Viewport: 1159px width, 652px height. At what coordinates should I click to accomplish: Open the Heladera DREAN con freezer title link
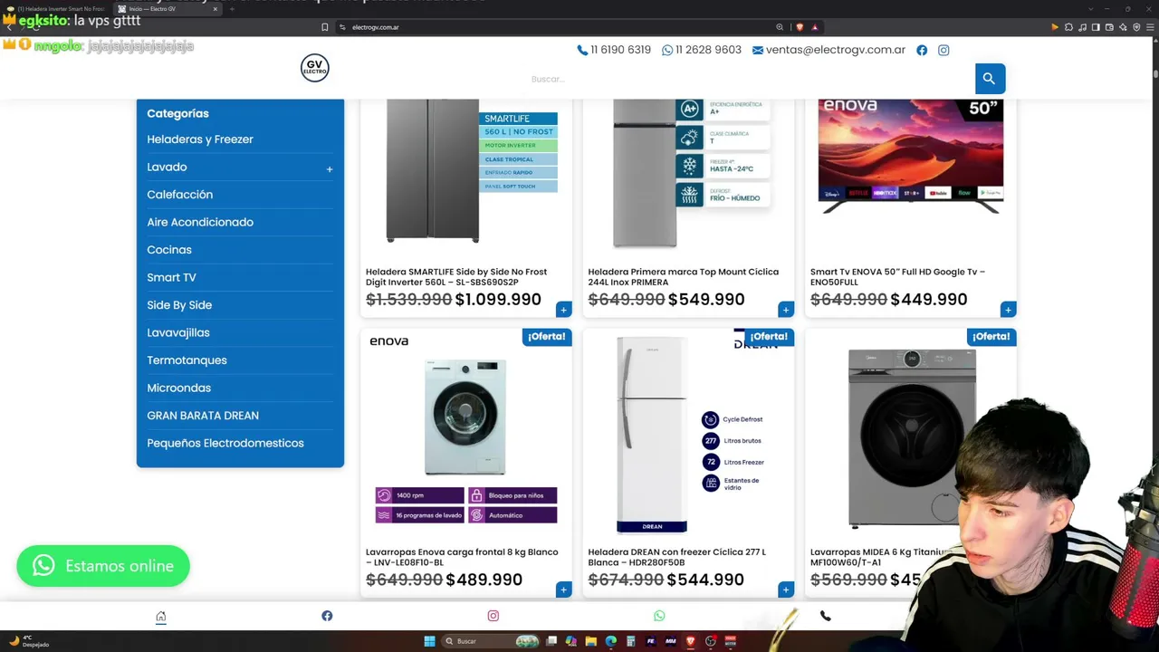677,557
